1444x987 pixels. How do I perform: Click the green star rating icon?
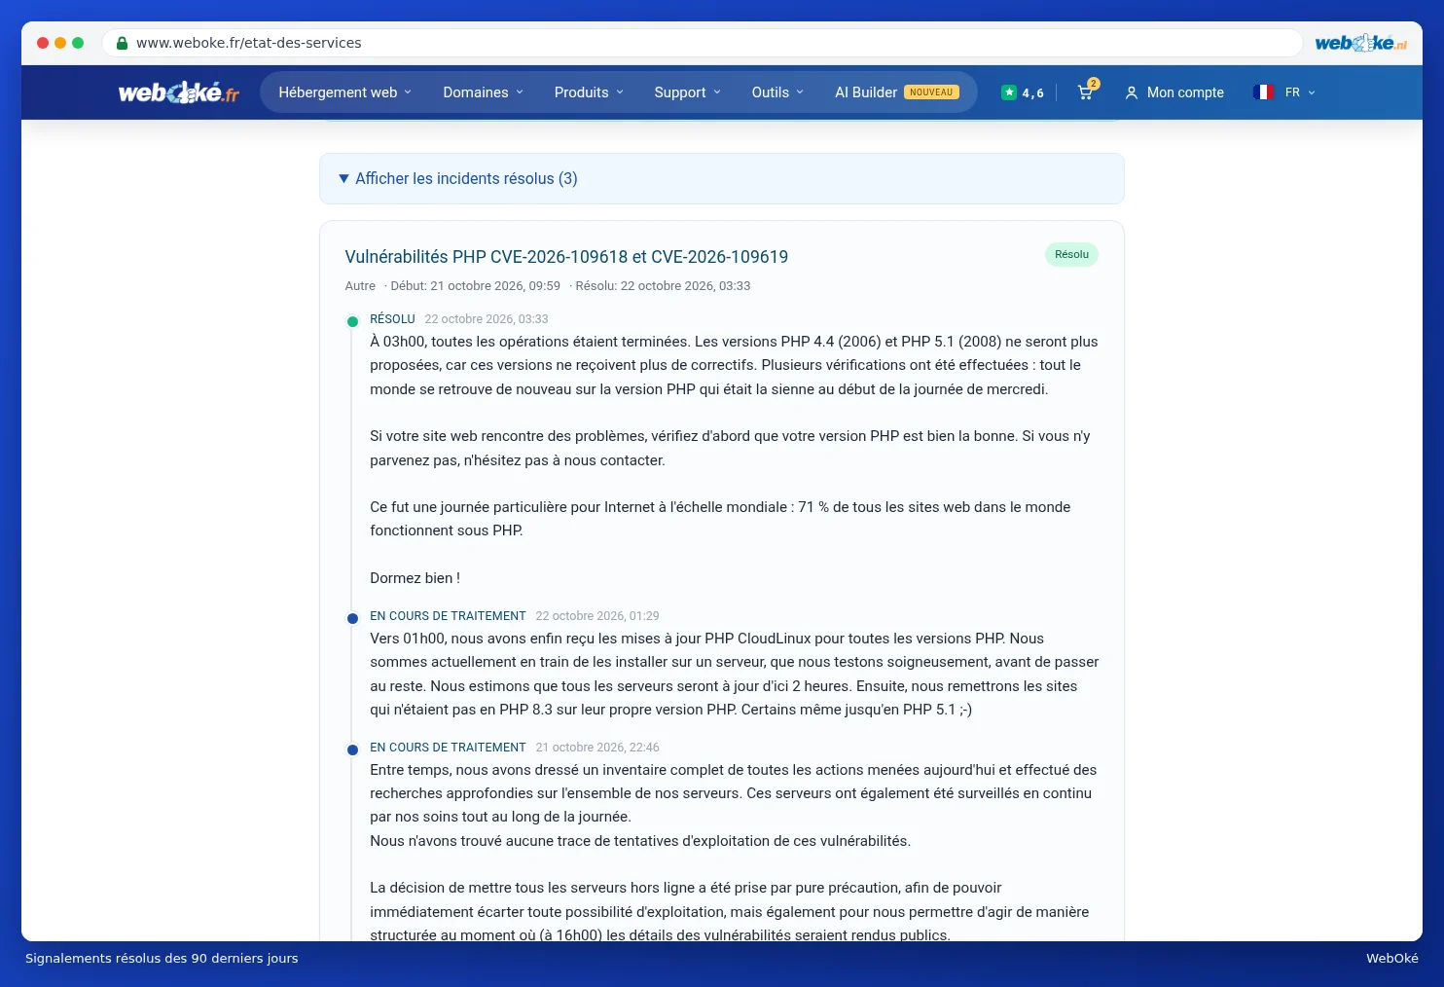click(x=1009, y=92)
